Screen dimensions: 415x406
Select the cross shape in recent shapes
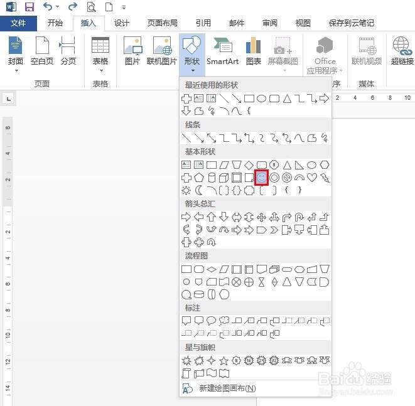(x=186, y=99)
